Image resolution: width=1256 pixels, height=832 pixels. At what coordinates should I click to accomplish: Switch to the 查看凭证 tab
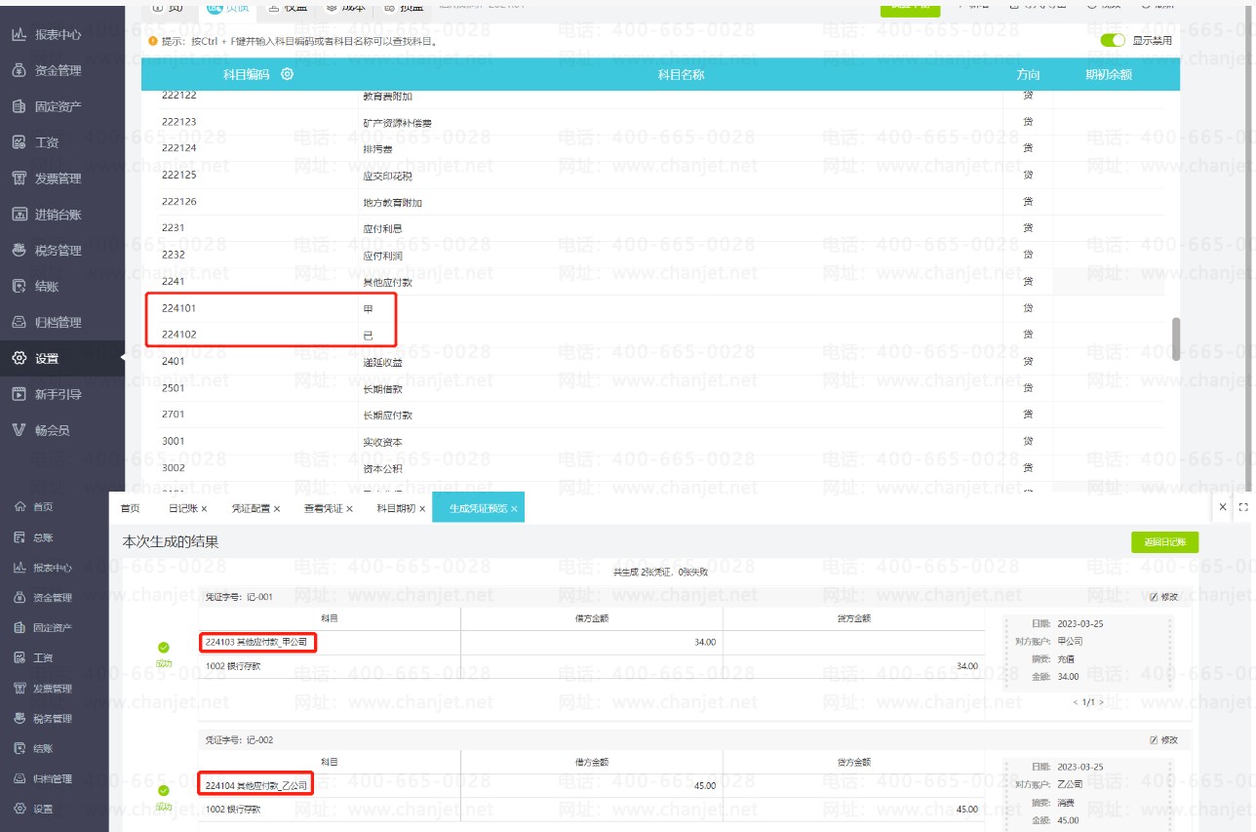pyautogui.click(x=322, y=508)
